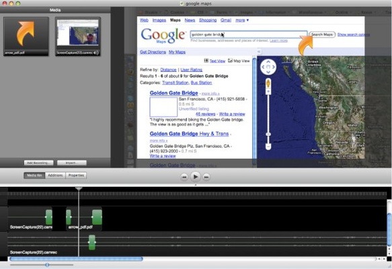Click the horizontal timeline scrollbar
Viewport: 392px width, 269px height.
click(76, 259)
